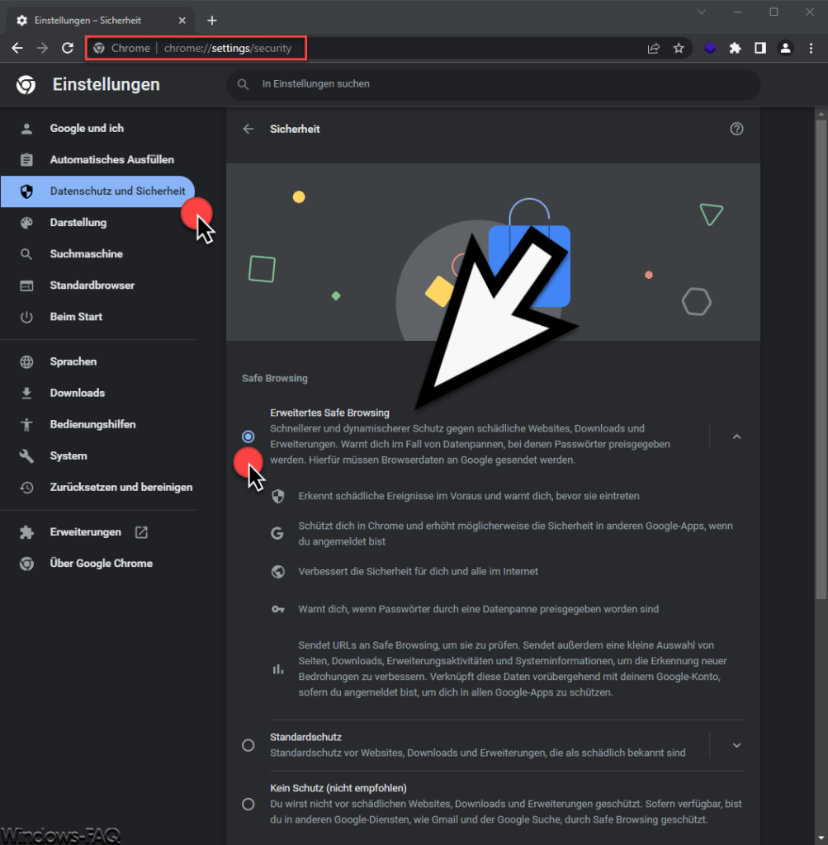Open the Chrome three-dot menu

coord(811,49)
